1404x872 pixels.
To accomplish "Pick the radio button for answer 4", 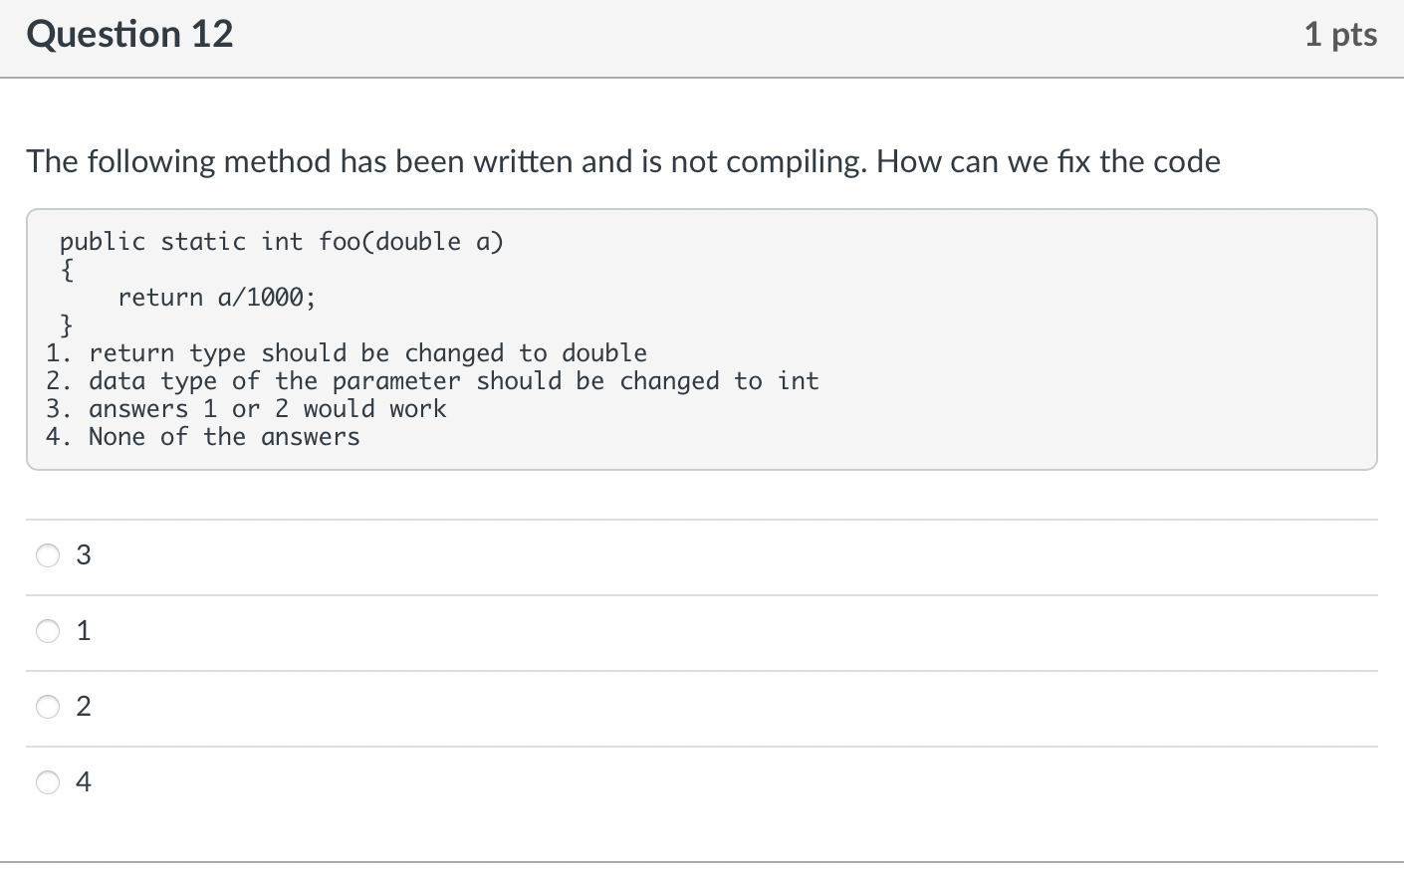I will point(48,782).
